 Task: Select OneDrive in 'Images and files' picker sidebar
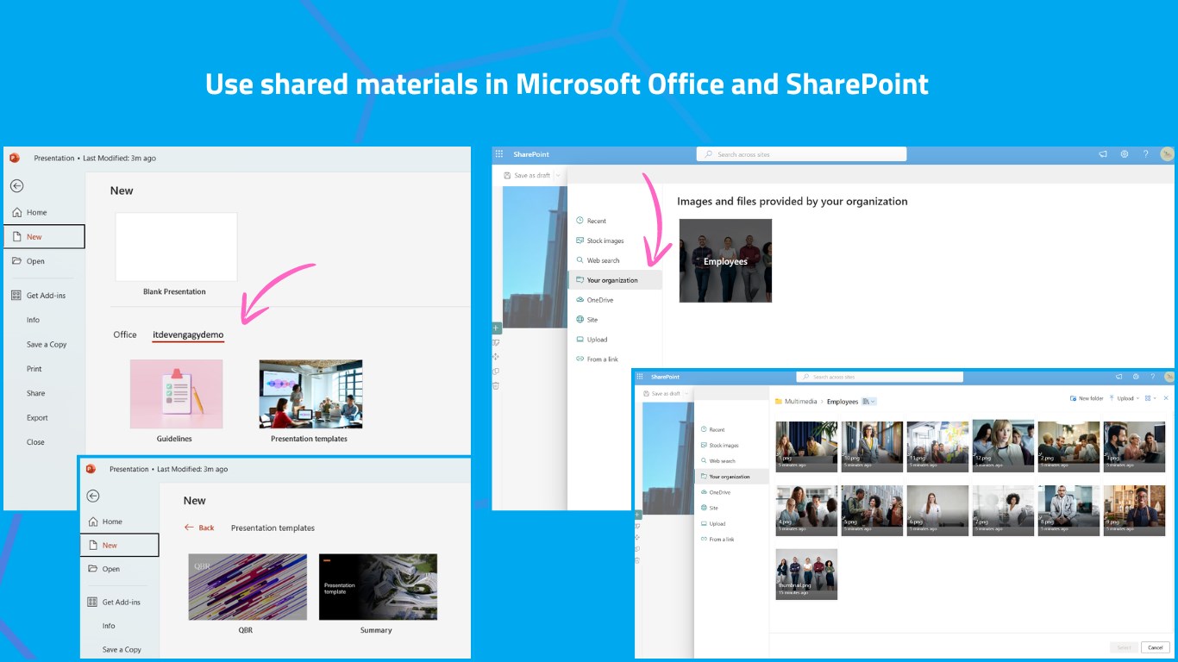pos(594,300)
